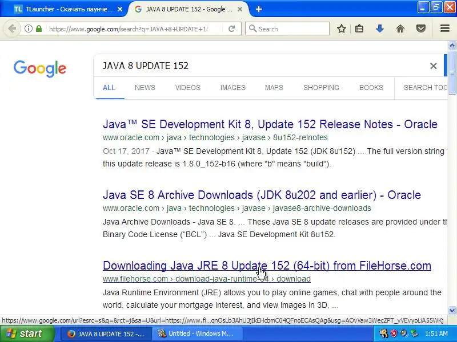The image size is (457, 342).
Task: Reload the current page
Action: pos(232,28)
